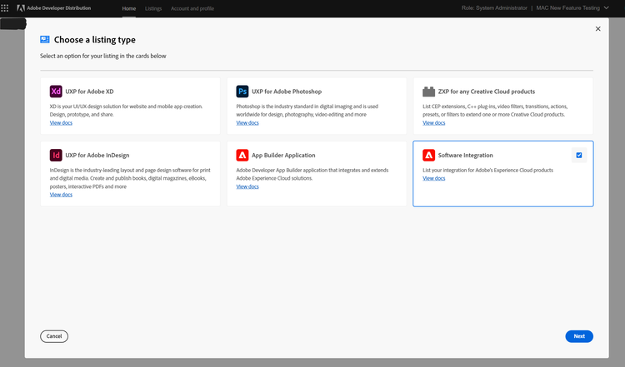Screen dimensions: 625x367
Task: Open View docs for App Builder Application
Action: (247, 186)
